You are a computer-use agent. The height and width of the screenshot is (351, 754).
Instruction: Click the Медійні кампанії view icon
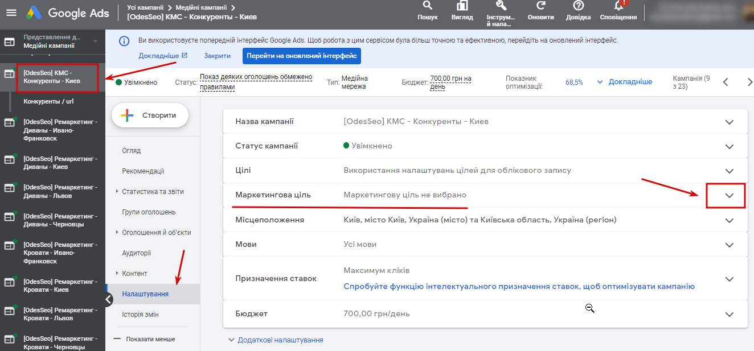(9, 42)
